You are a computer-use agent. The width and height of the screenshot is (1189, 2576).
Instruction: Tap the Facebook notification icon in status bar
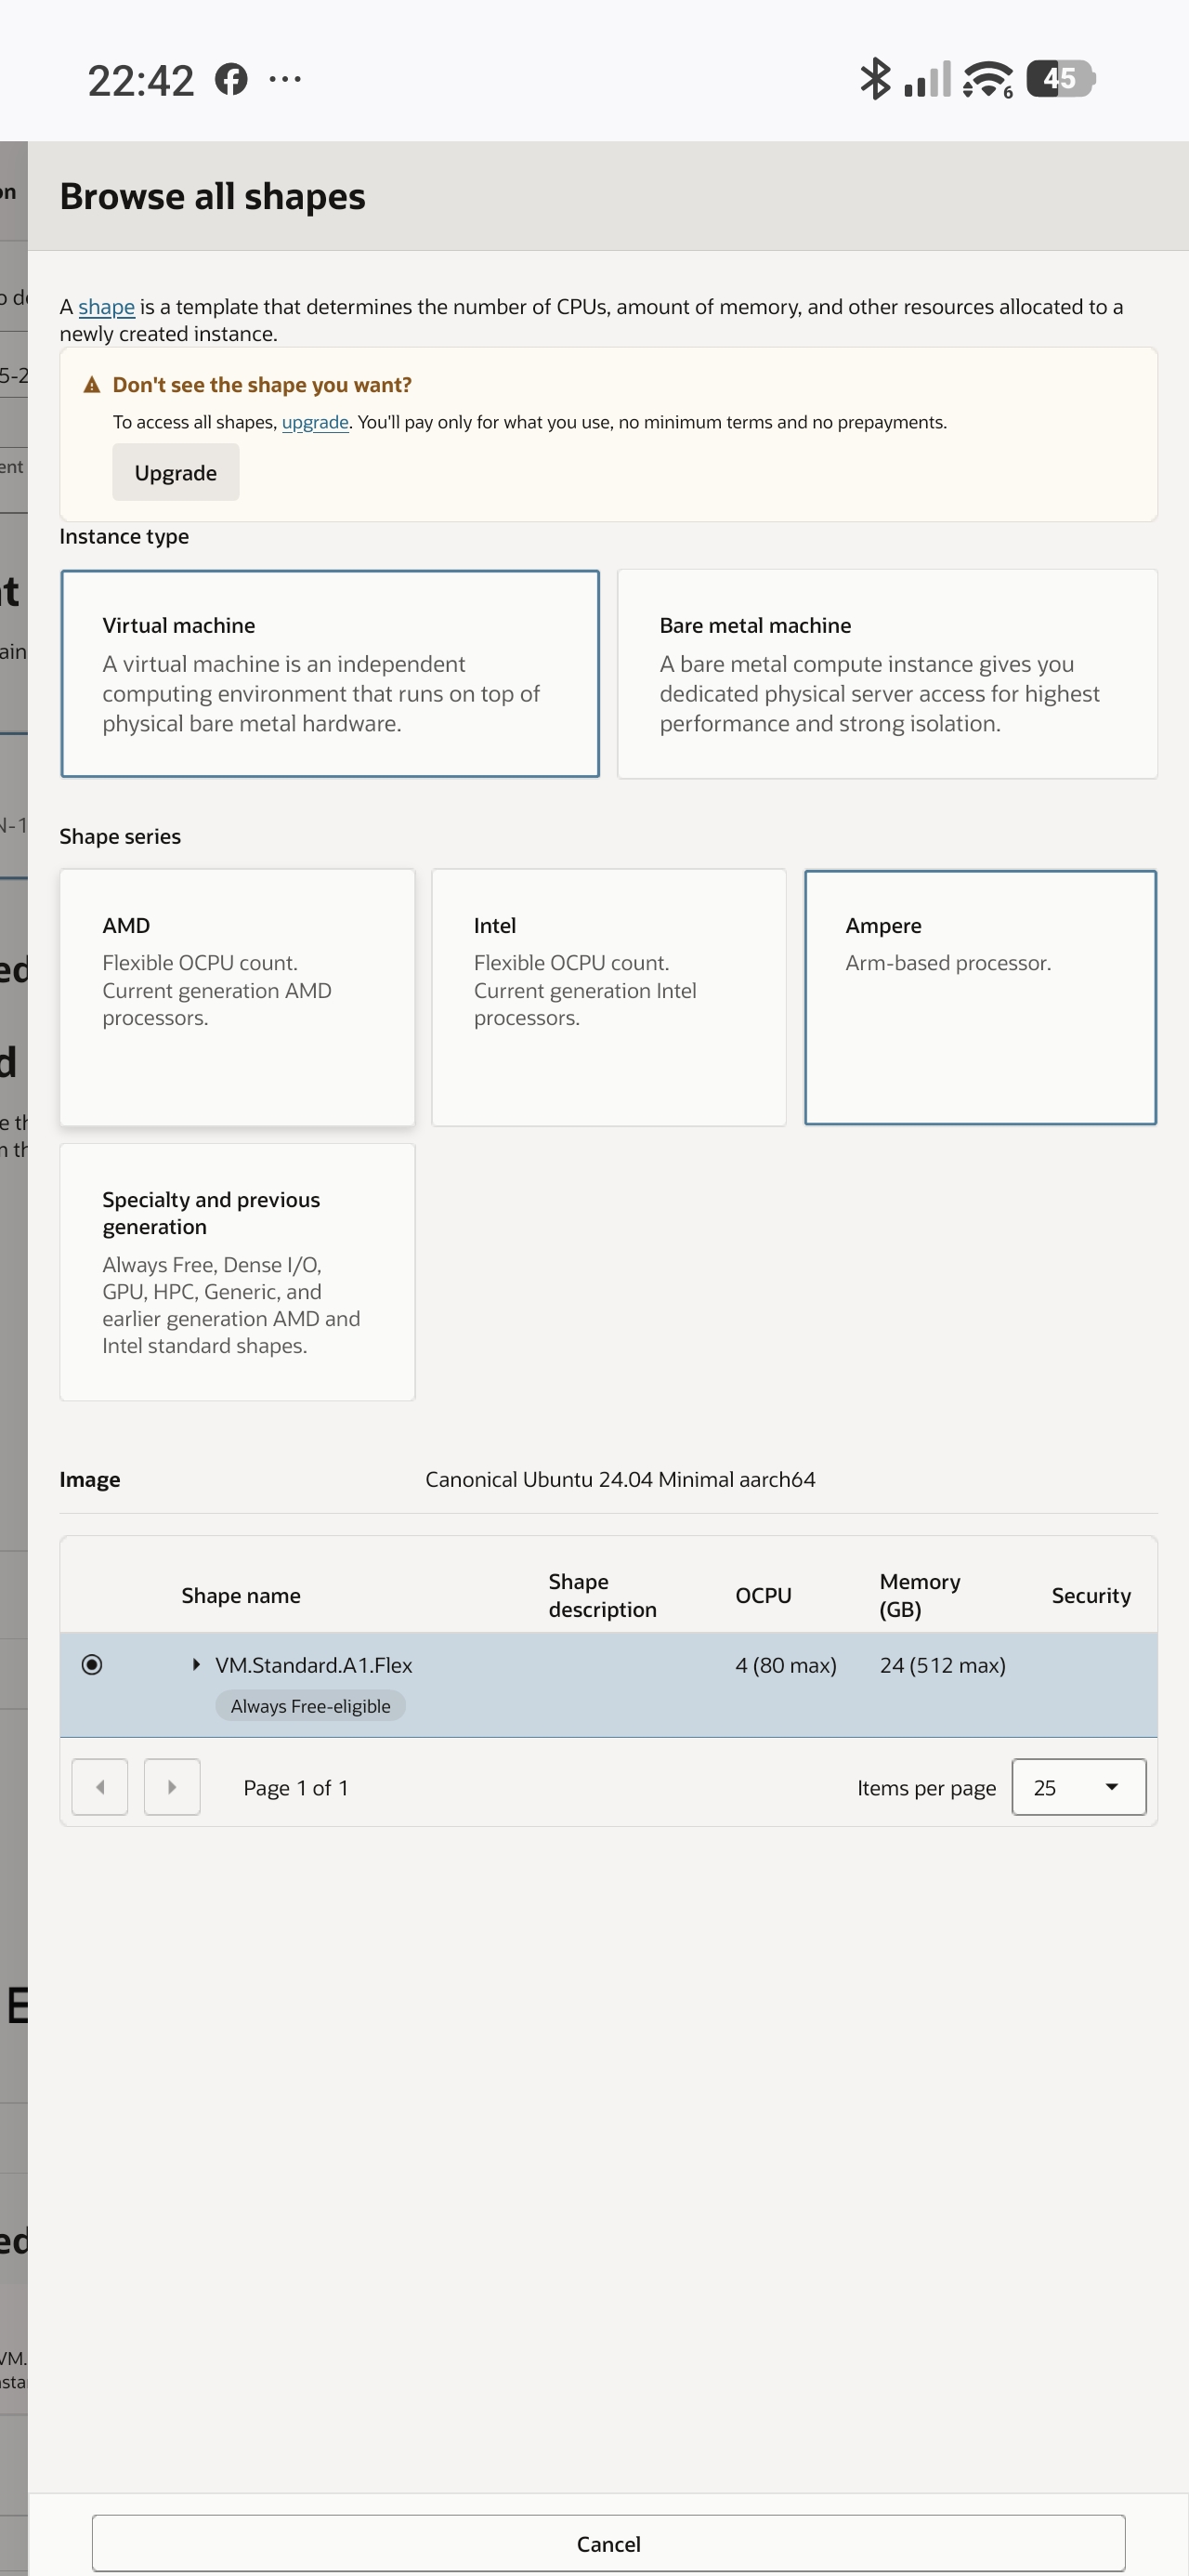231,79
